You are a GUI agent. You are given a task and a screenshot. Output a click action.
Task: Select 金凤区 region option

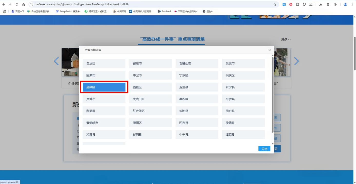pyautogui.click(x=104, y=87)
